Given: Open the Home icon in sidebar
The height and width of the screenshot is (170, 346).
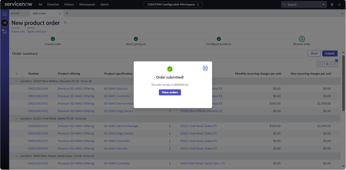Looking at the screenshot, I should point(4,14).
